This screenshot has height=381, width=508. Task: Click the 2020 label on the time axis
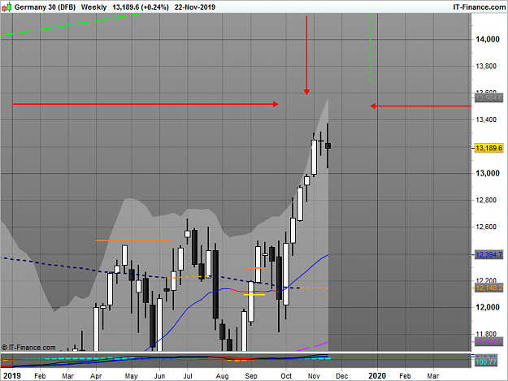[x=377, y=376]
